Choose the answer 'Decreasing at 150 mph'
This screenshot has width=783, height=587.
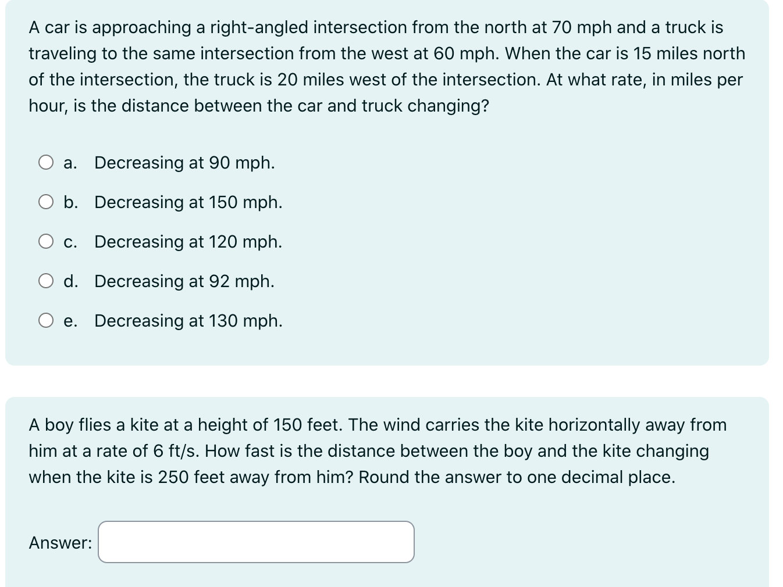[188, 202]
